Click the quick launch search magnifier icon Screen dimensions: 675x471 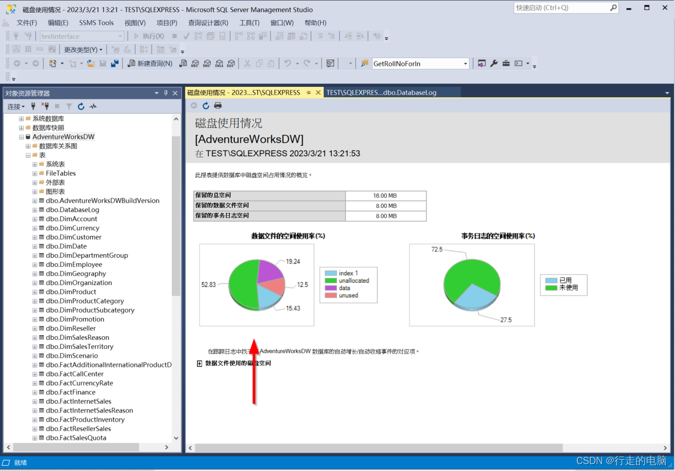[613, 7]
